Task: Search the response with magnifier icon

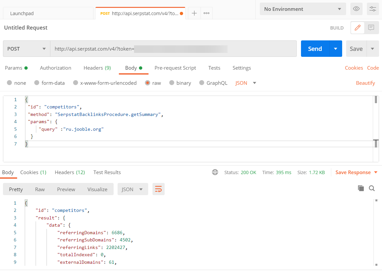Action: pos(372,188)
